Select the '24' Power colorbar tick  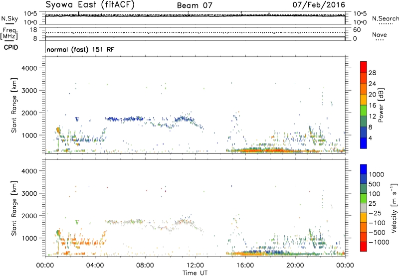click(372, 84)
